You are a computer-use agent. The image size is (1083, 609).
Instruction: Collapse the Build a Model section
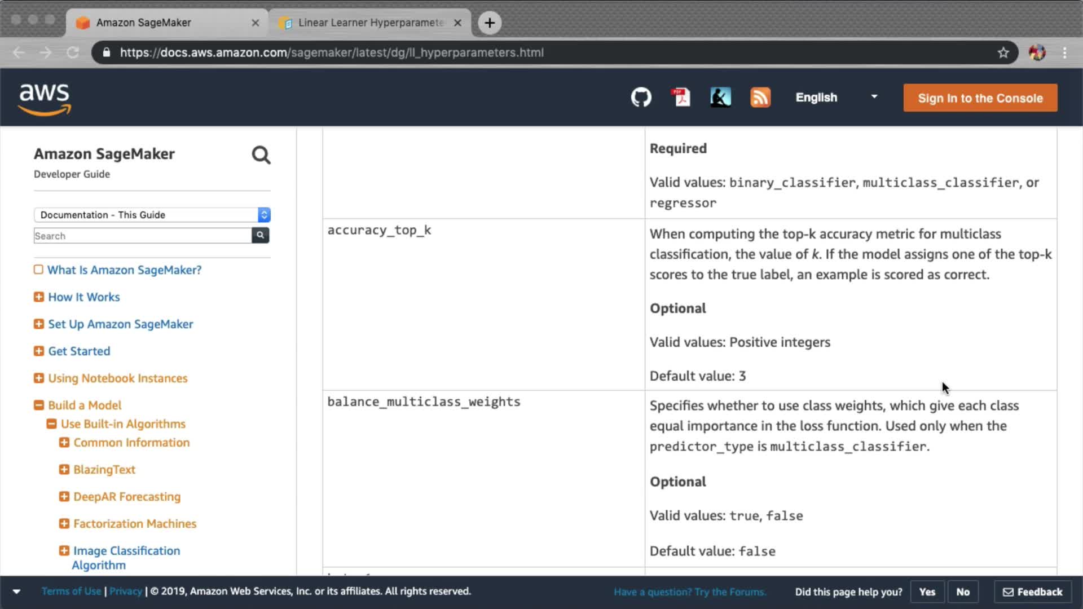[39, 405]
